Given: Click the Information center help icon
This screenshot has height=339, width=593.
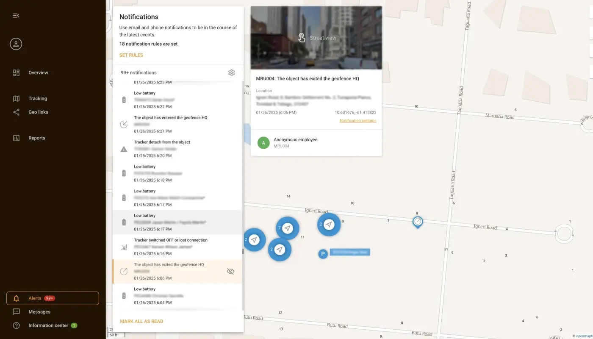Looking at the screenshot, I should (x=16, y=325).
